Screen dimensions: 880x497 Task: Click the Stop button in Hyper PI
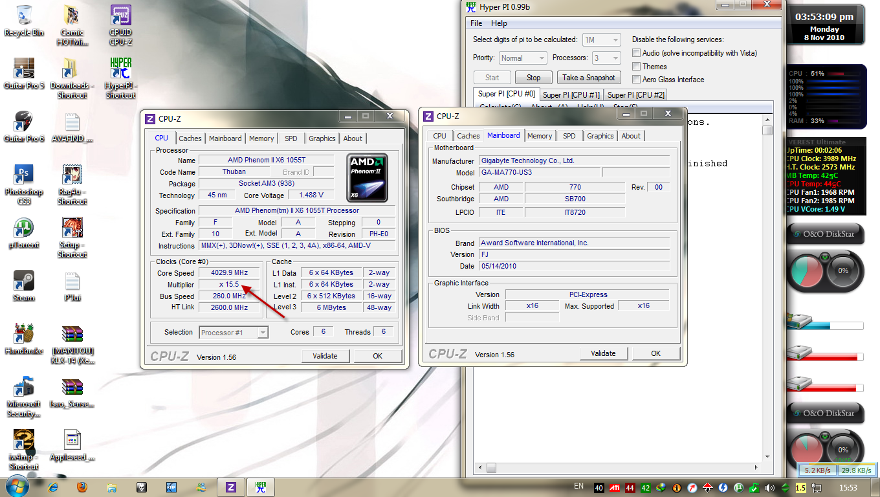pyautogui.click(x=534, y=78)
